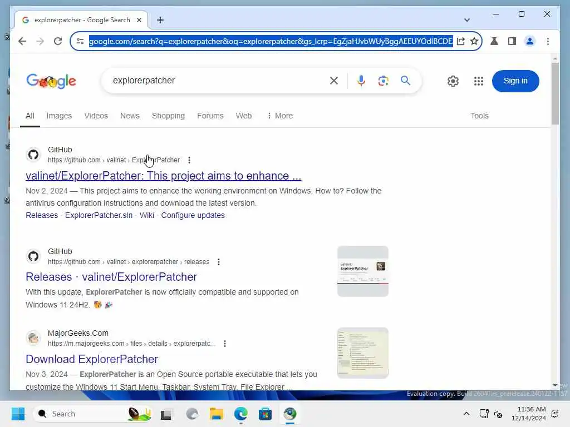Viewport: 570px width, 427px height.
Task: Click the taskbar Search box
Action: click(93, 414)
